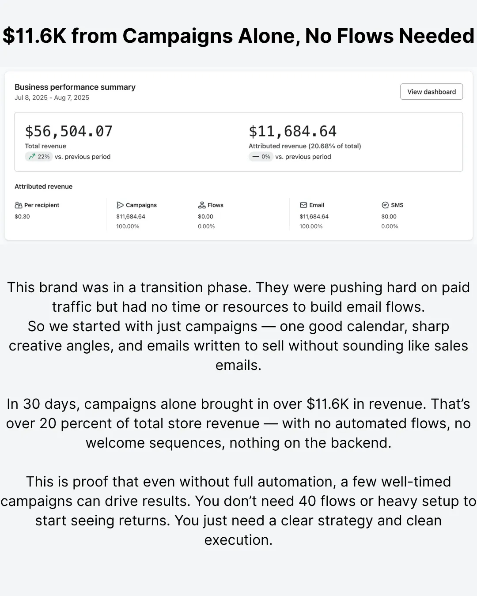Select the 22% change badge

(39, 157)
